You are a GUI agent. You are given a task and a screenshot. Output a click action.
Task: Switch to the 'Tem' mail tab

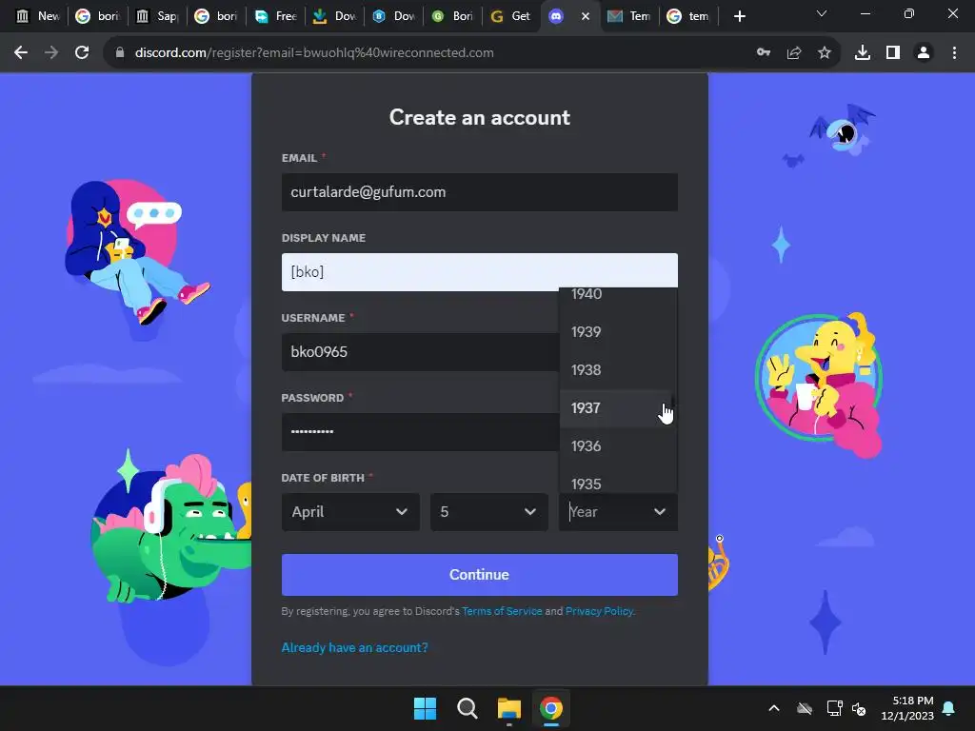tap(629, 16)
